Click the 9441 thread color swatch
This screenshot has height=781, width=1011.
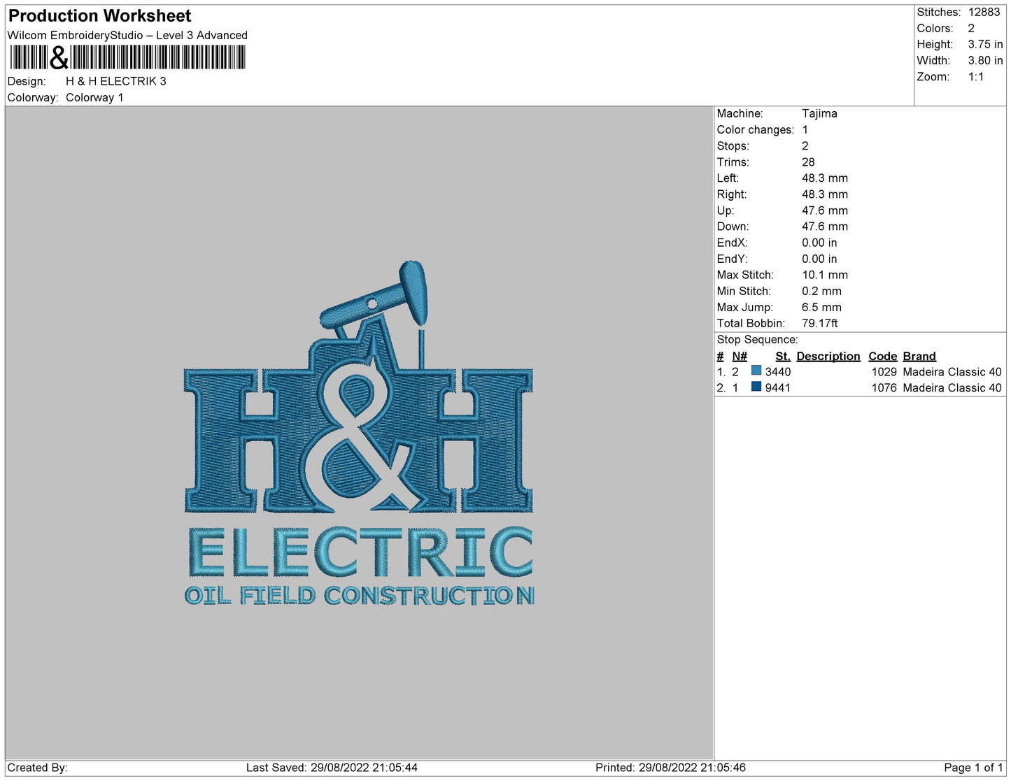click(756, 387)
